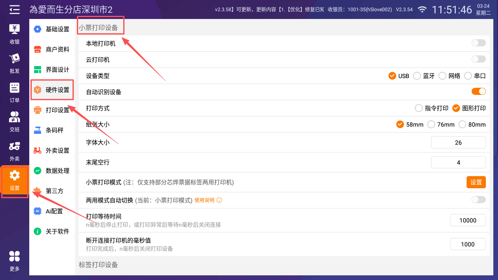Turn on the 云打印机 switch
Viewport: 498px width, 280px height.
(478, 59)
